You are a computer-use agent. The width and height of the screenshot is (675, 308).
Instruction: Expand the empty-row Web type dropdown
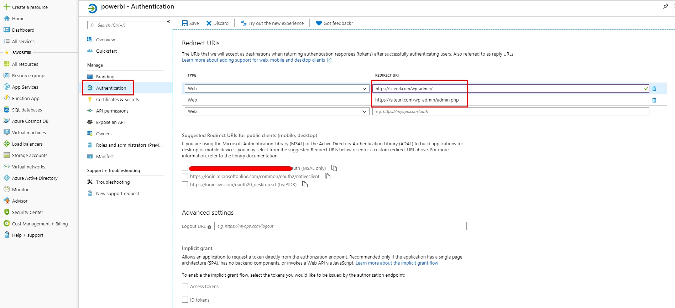(x=277, y=111)
